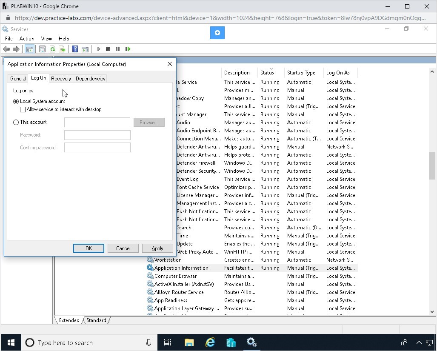Click Application Layer Gateway service gear icon
The image size is (437, 351).
pyautogui.click(x=150, y=308)
